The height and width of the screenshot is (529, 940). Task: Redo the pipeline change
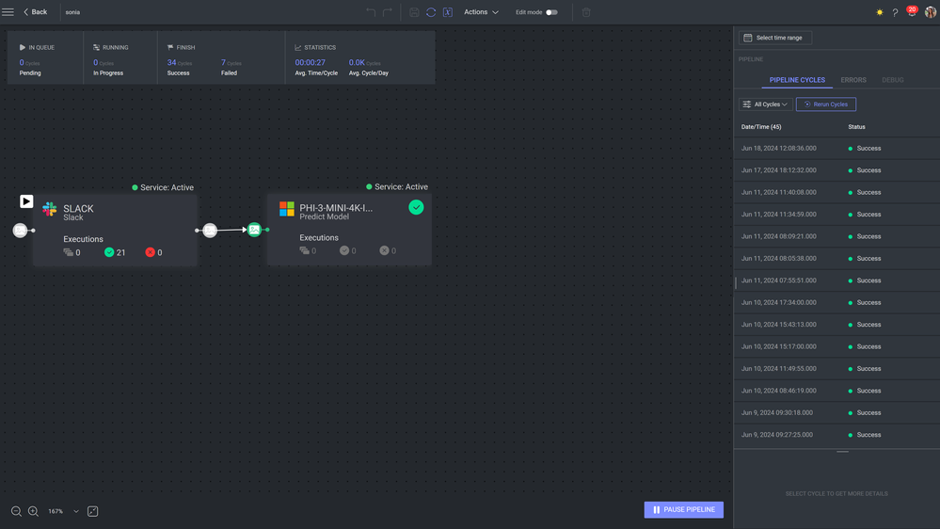388,12
